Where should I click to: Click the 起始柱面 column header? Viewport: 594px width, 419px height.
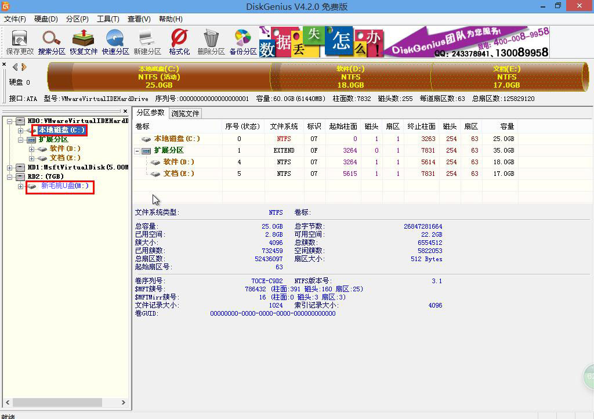tap(343, 126)
